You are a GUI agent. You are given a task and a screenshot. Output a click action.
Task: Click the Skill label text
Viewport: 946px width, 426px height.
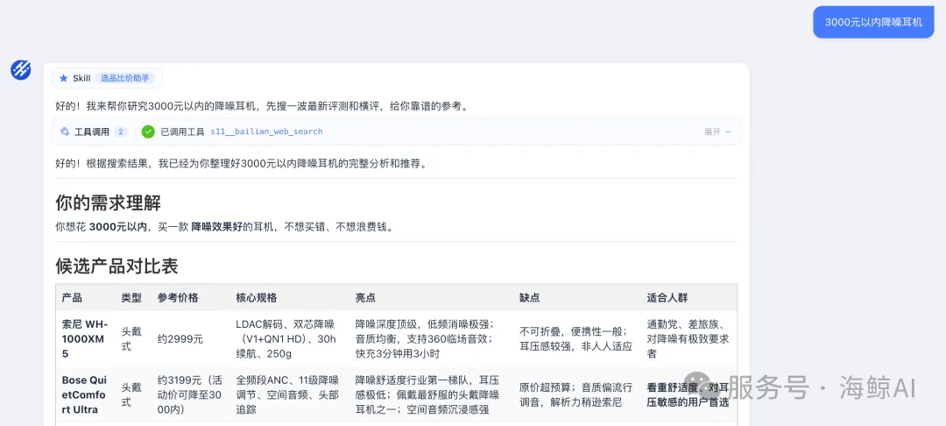click(x=81, y=78)
